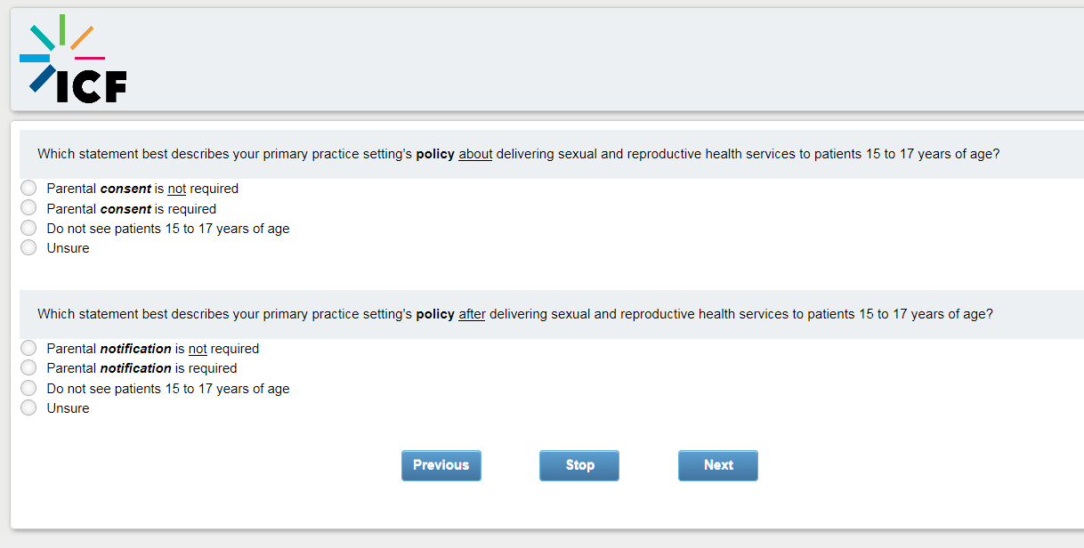This screenshot has width=1084, height=548.
Task: Click the 'Parental notification is required' label text
Action: 142,368
